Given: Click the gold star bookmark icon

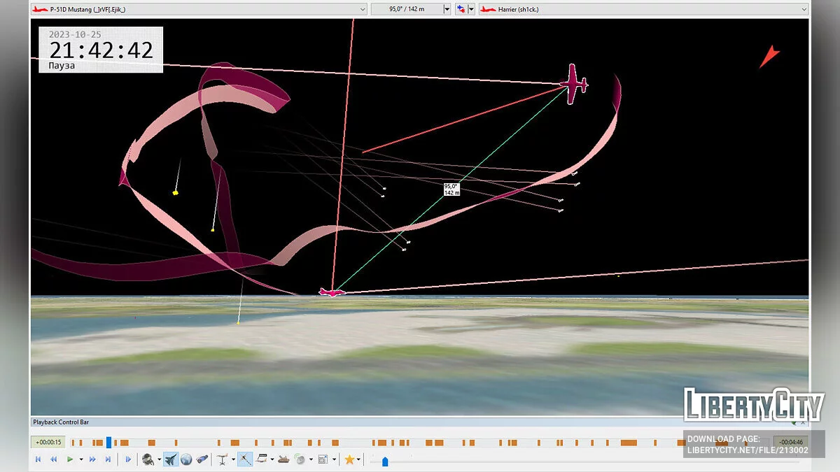Looking at the screenshot, I should pyautogui.click(x=349, y=459).
